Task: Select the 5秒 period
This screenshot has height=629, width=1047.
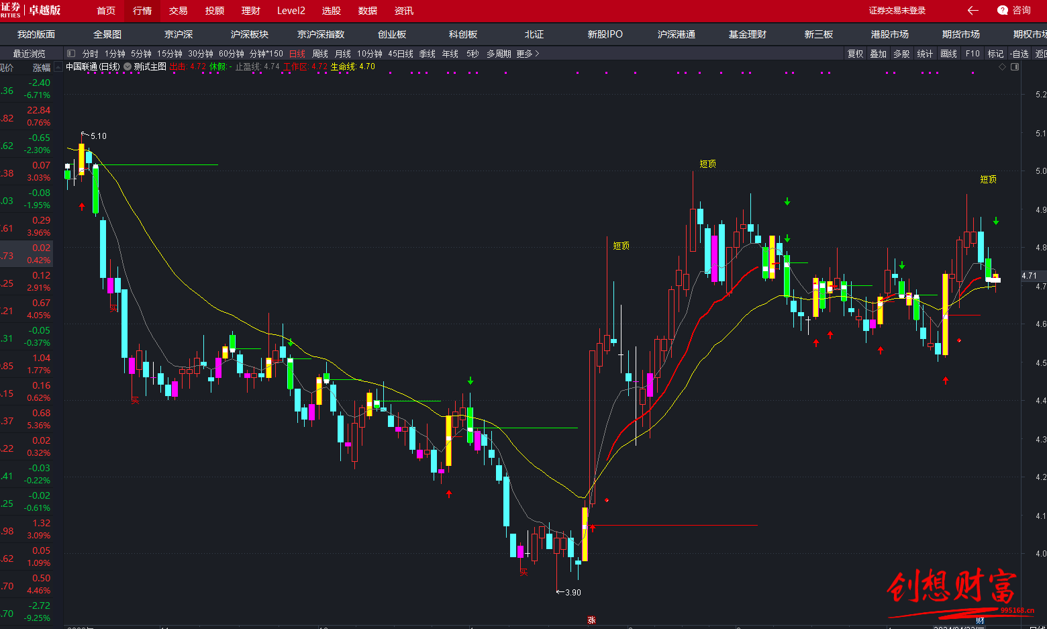Action: tap(472, 54)
